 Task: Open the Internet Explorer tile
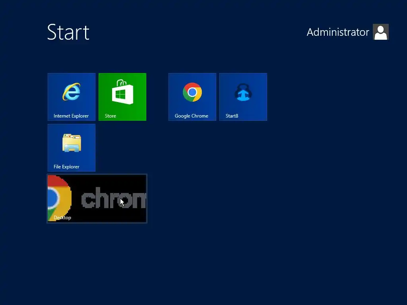coord(72,97)
